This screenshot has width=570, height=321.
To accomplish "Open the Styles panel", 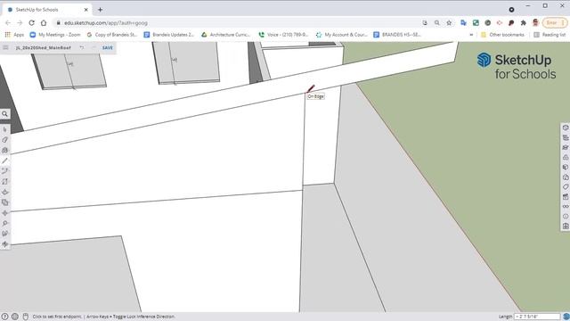I will pyautogui.click(x=566, y=177).
